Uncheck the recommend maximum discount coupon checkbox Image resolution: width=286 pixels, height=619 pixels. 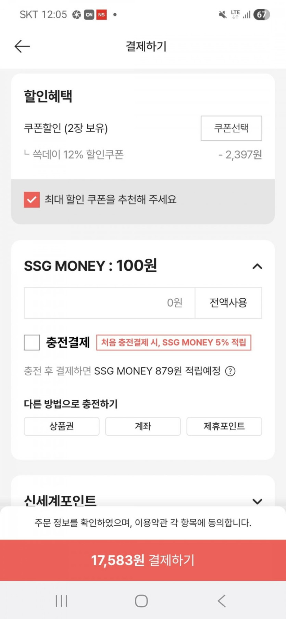pos(32,199)
